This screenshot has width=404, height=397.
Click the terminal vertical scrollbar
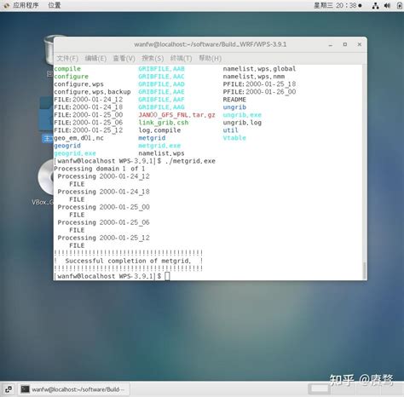click(364, 270)
